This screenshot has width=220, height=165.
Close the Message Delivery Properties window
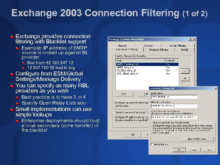click(194, 39)
